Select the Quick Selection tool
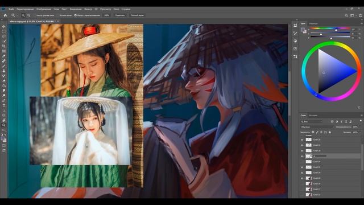364x205 pixels. 4,41
